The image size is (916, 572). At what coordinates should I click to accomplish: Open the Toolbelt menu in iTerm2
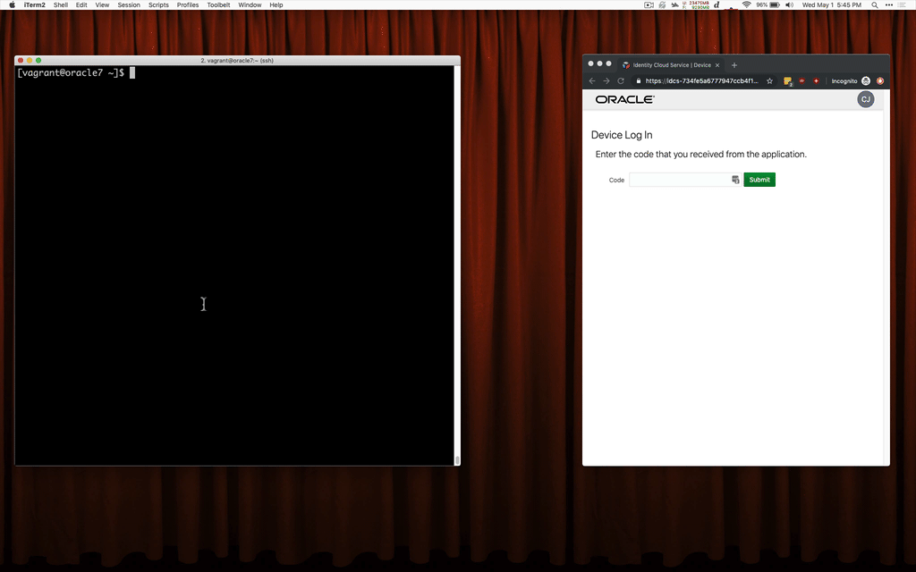pyautogui.click(x=218, y=4)
